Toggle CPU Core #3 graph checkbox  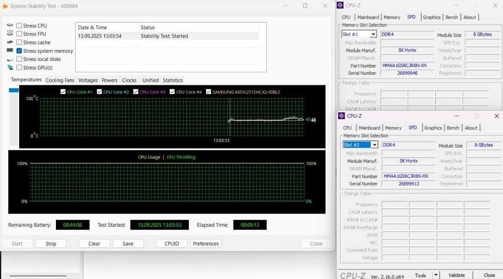pos(136,92)
